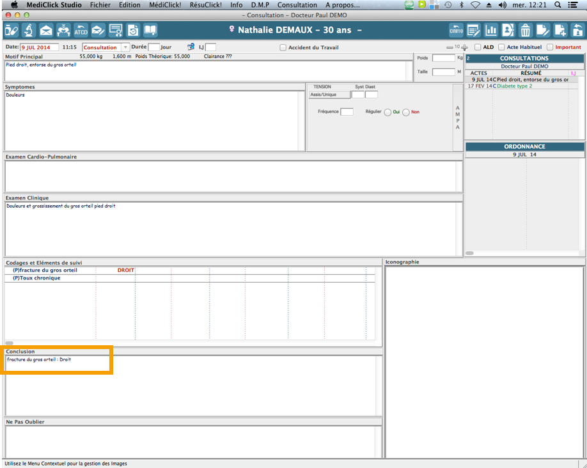Check the Accident du Travail box
Viewport: 587px width, 468px height.
[283, 47]
